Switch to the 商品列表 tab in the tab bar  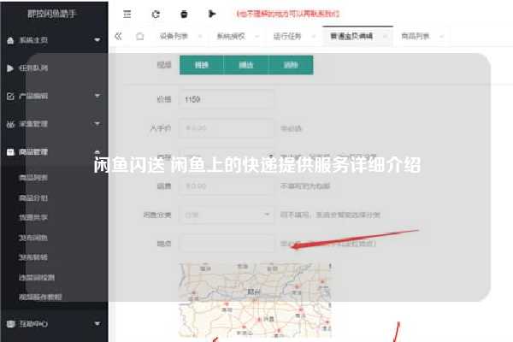(x=416, y=36)
